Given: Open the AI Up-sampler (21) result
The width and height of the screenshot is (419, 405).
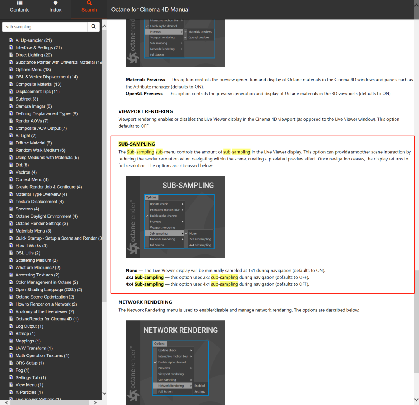Looking at the screenshot, I should [x=34, y=40].
